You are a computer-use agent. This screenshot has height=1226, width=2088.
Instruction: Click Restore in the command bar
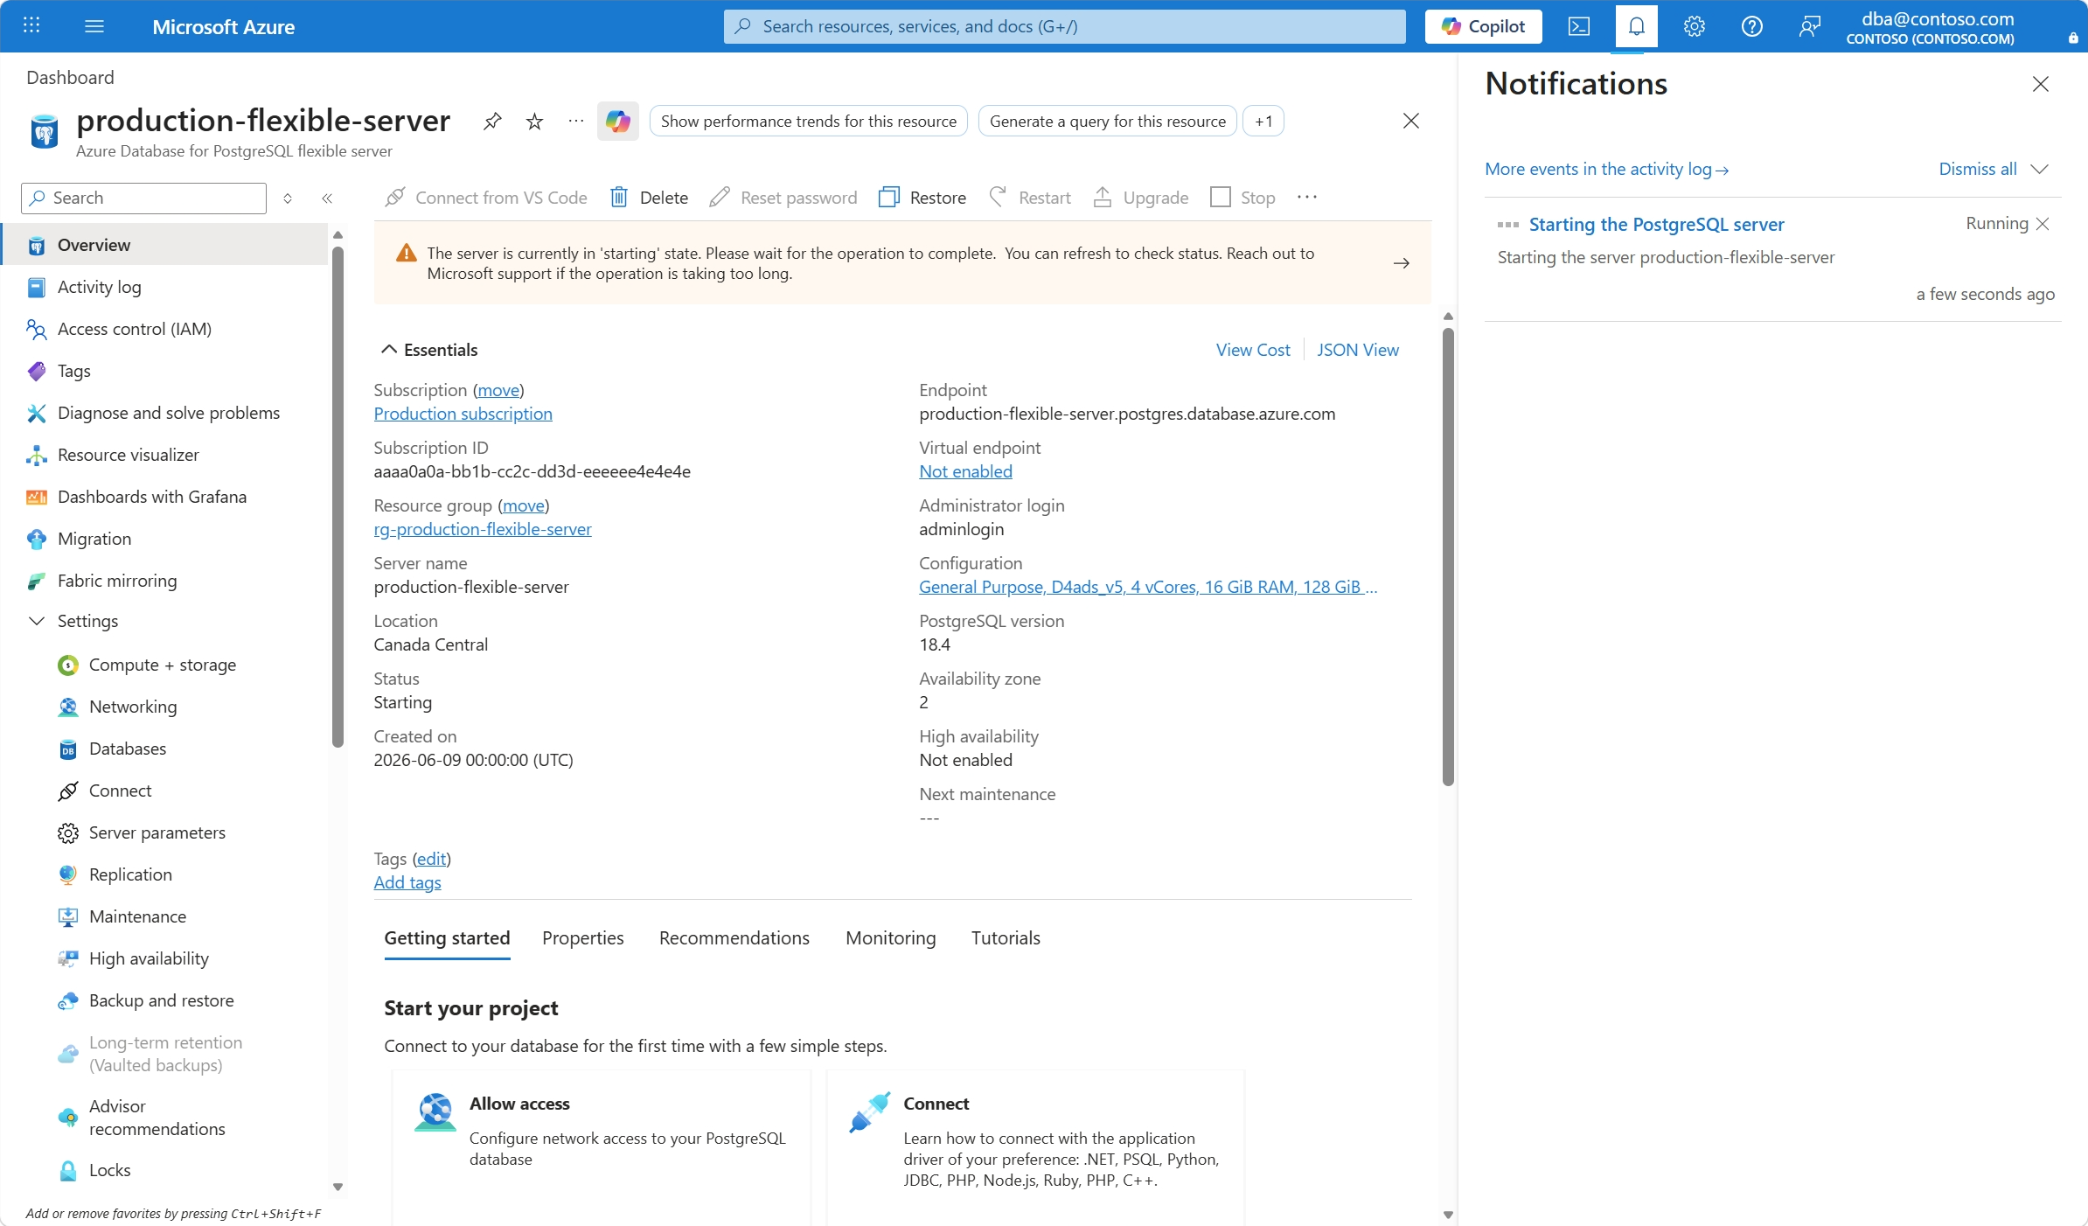coord(922,198)
